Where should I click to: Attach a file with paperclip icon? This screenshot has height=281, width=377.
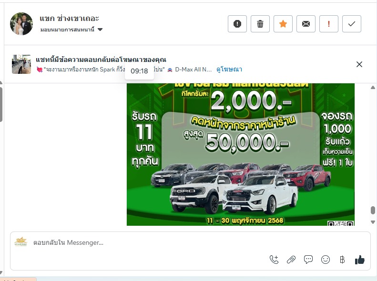tap(291, 260)
